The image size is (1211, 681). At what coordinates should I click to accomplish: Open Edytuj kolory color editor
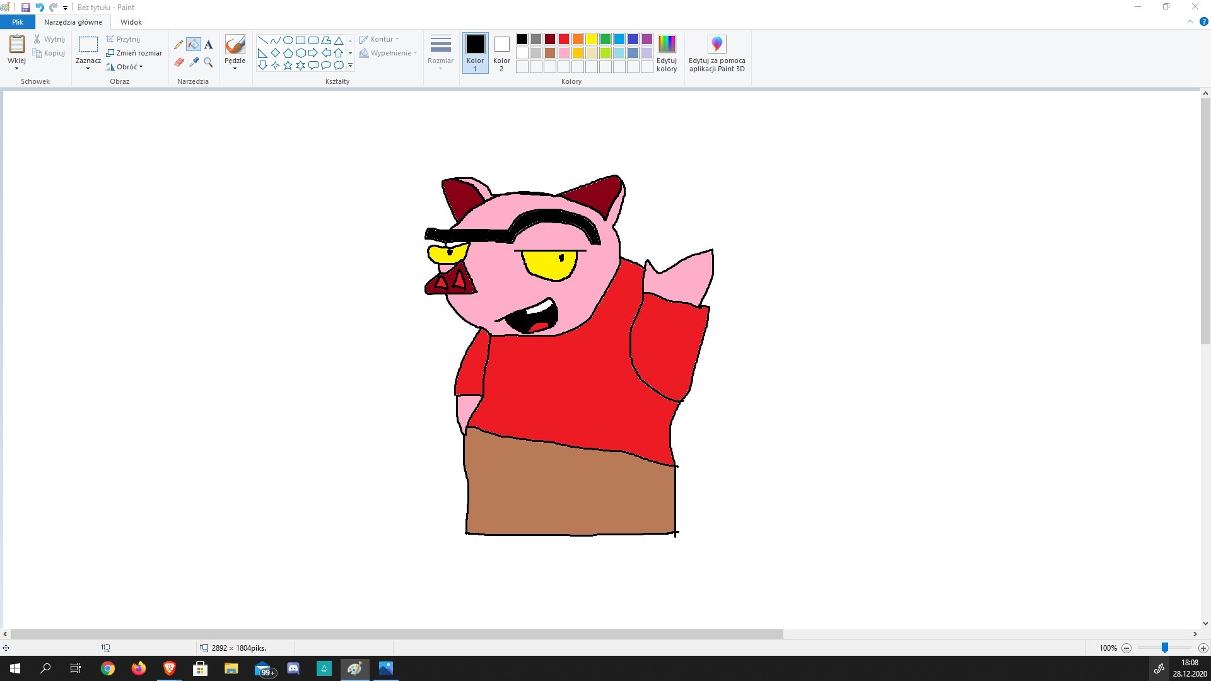click(x=667, y=54)
